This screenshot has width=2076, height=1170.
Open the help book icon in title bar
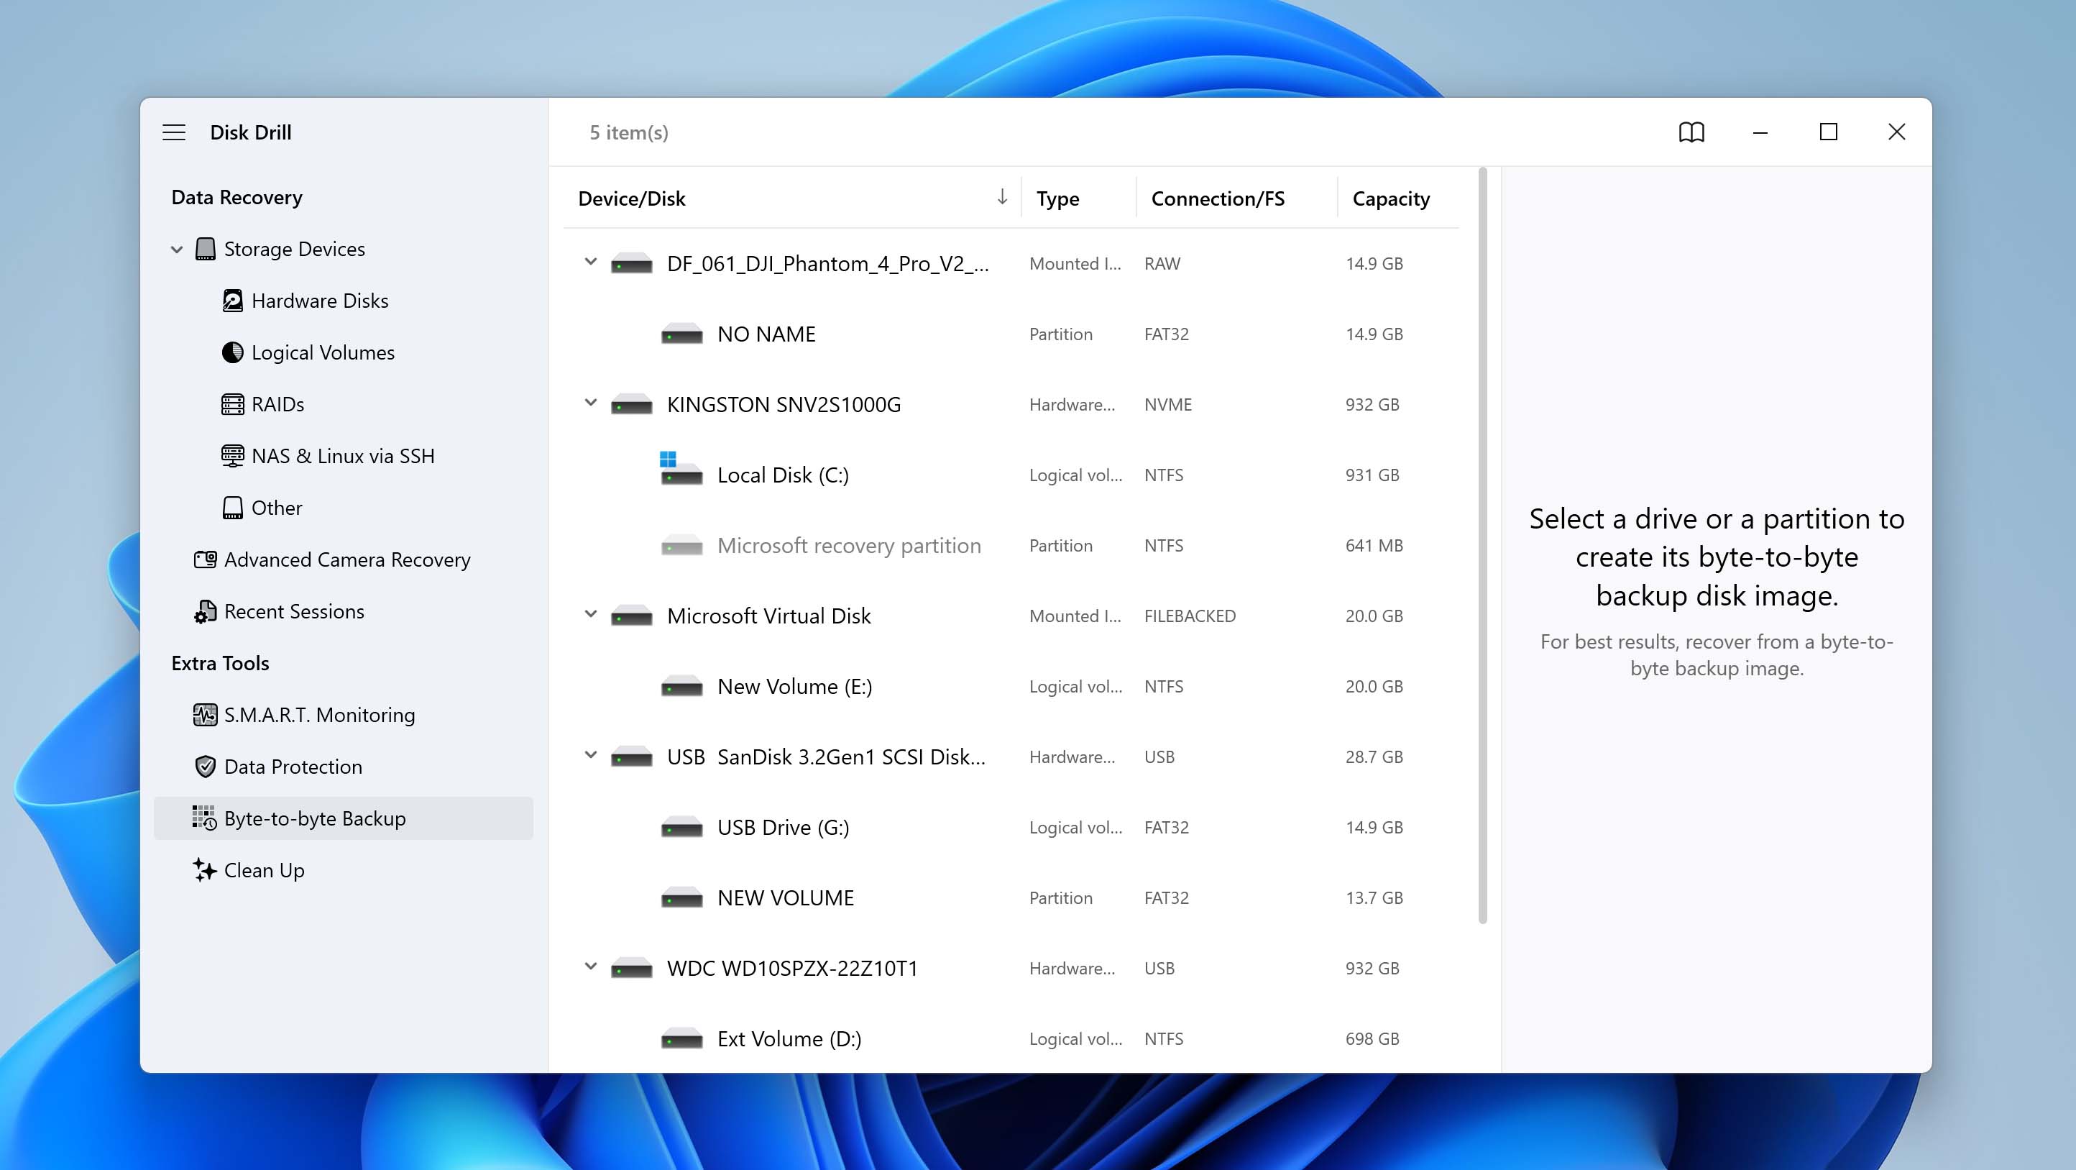pos(1691,132)
